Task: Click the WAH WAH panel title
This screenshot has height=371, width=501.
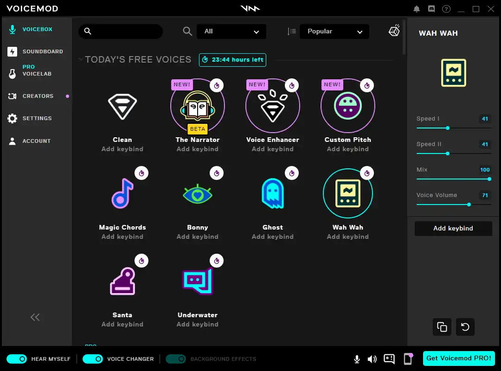Action: (438, 33)
